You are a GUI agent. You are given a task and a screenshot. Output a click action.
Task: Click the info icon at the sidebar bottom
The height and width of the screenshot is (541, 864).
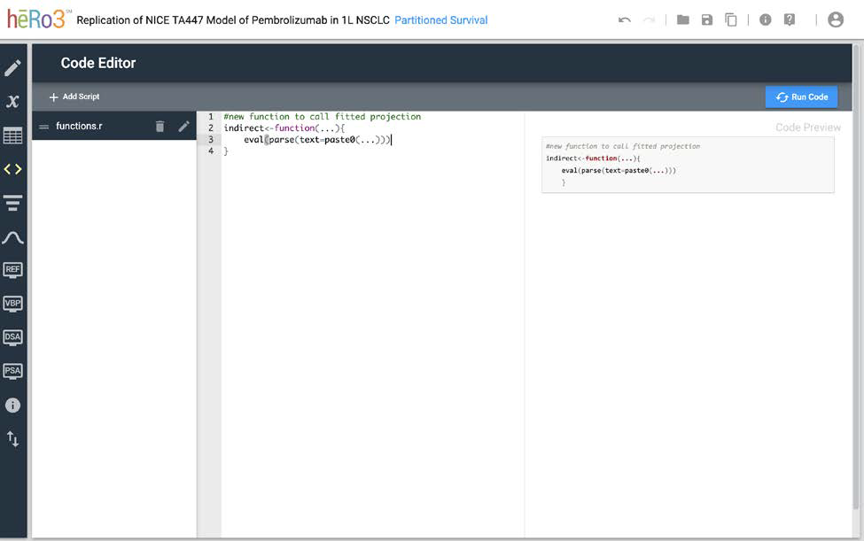click(12, 405)
